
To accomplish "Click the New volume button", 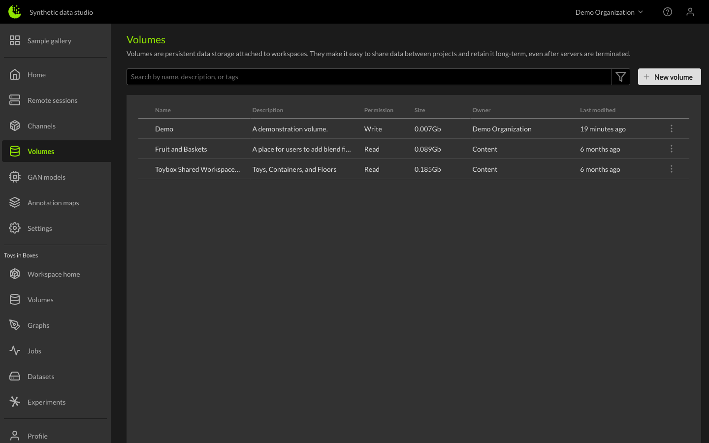I will [669, 77].
